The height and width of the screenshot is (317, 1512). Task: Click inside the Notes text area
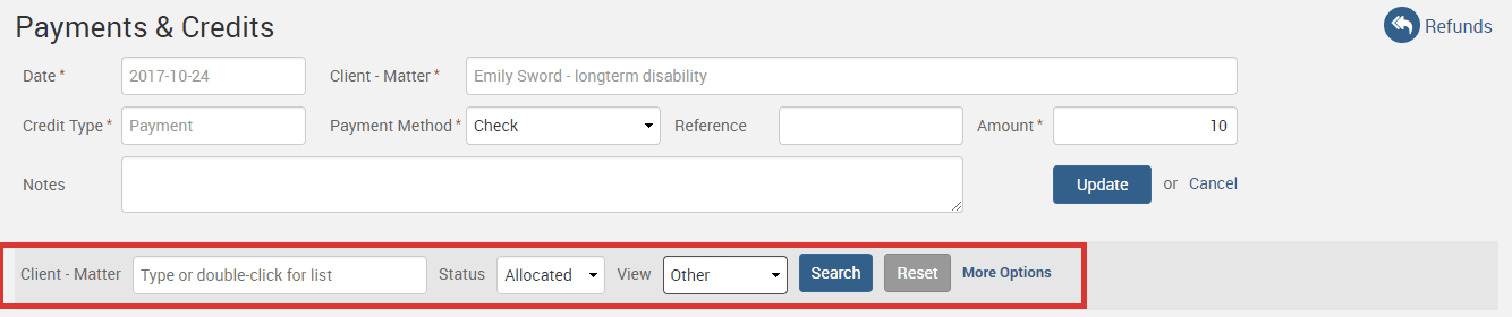click(x=541, y=185)
